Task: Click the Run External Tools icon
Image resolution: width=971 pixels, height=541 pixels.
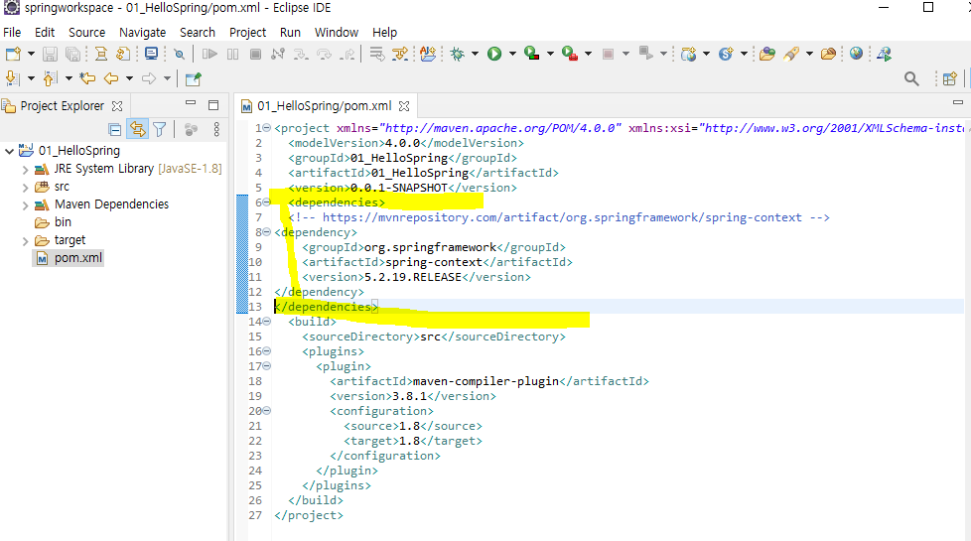Action: point(570,54)
